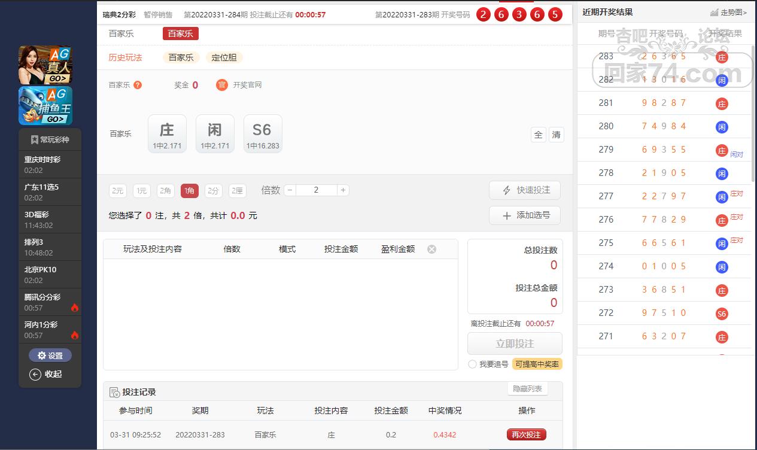This screenshot has width=757, height=450.
Task: Select 重庆时时彩 in the sidebar
Action: pyautogui.click(x=50, y=165)
